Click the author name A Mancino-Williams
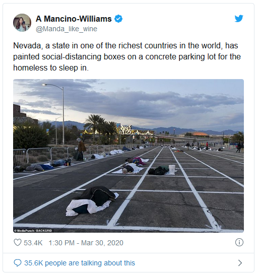This screenshot has width=257, height=276. [74, 19]
